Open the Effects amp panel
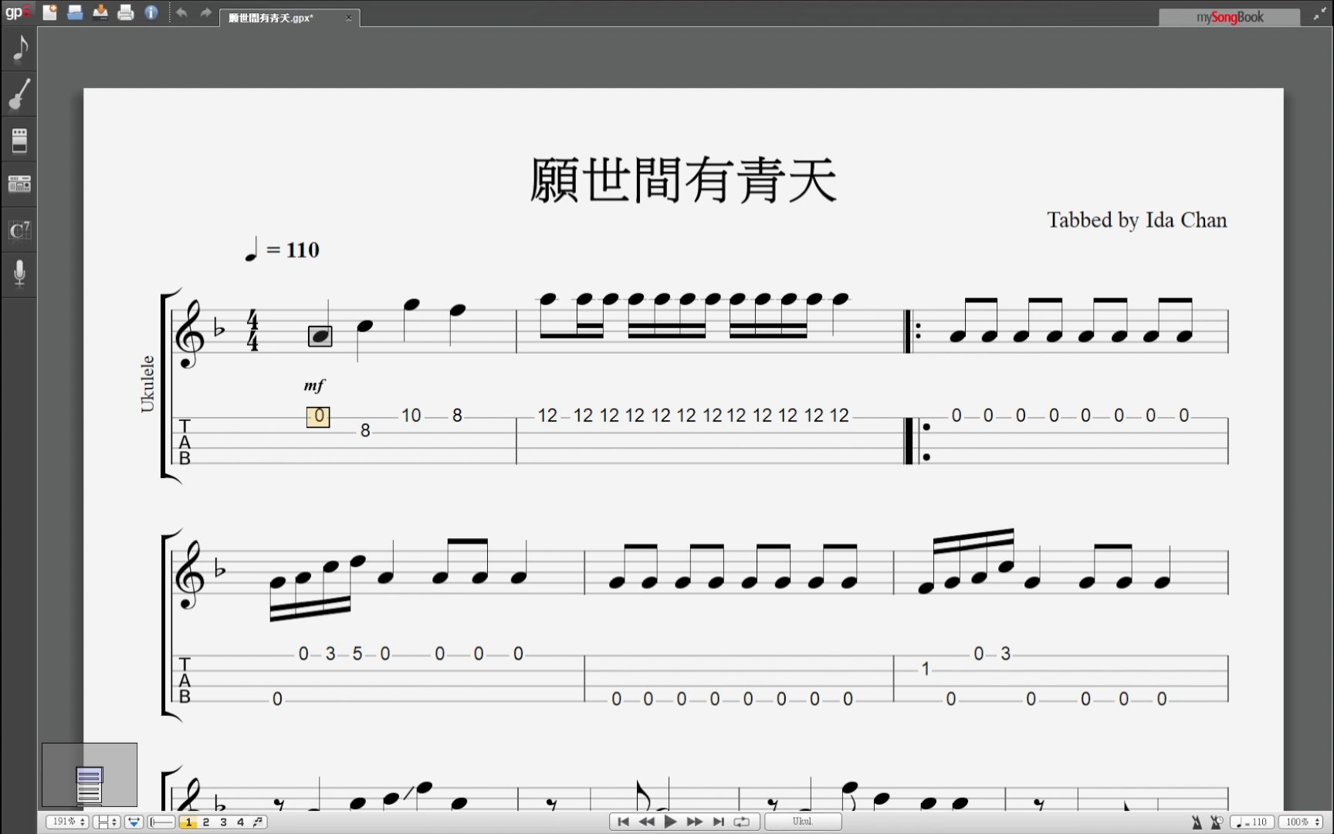The width and height of the screenshot is (1334, 834). [19, 140]
